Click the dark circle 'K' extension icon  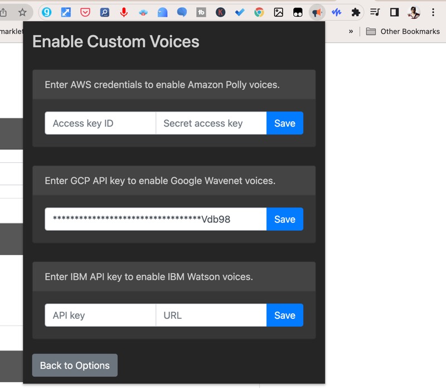pyautogui.click(x=220, y=12)
